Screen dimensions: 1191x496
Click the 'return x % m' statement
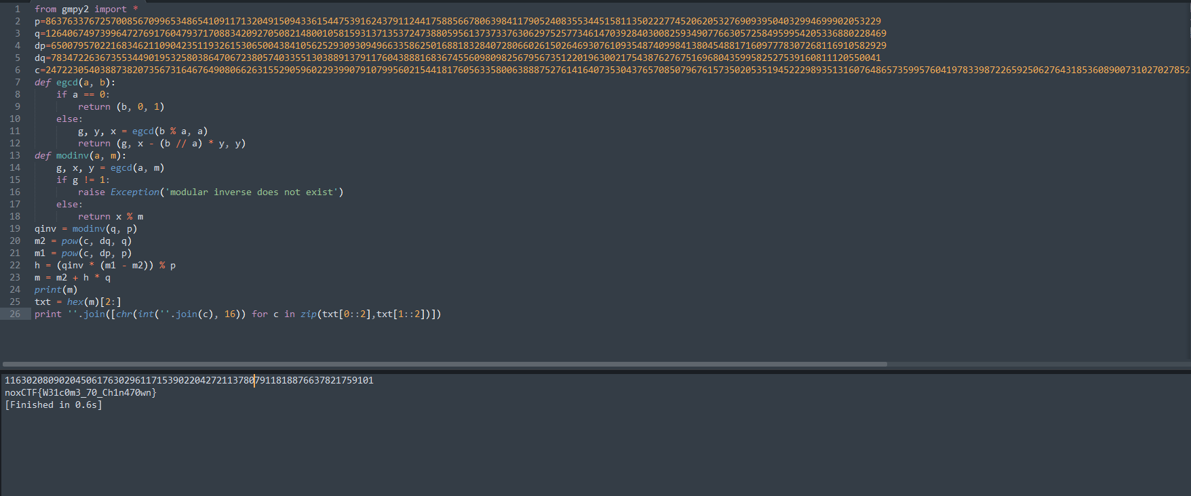tap(111, 216)
